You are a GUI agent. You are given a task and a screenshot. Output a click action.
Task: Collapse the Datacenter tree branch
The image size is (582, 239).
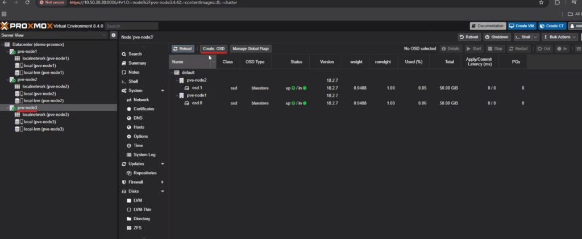tap(2, 44)
